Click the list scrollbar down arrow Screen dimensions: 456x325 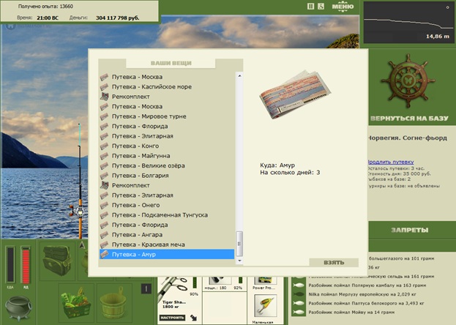click(x=239, y=261)
